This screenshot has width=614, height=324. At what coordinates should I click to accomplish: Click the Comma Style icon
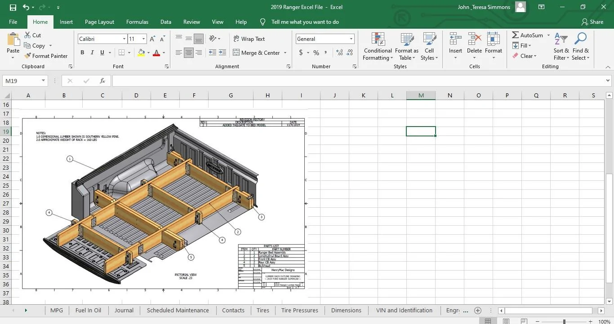[x=326, y=53]
